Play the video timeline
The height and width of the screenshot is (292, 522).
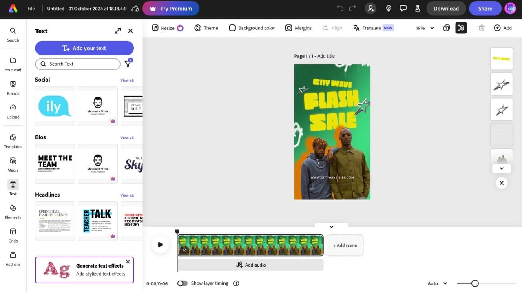point(160,245)
